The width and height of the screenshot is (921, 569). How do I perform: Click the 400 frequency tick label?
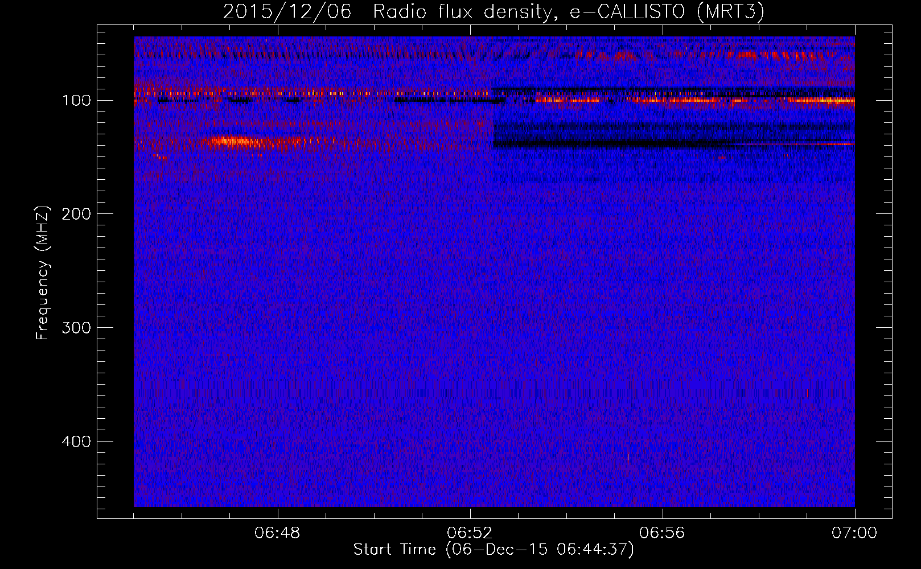(76, 442)
